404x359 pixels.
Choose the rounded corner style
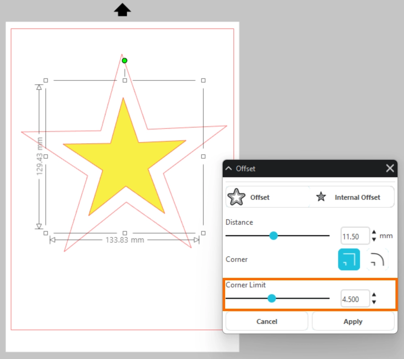(x=378, y=259)
